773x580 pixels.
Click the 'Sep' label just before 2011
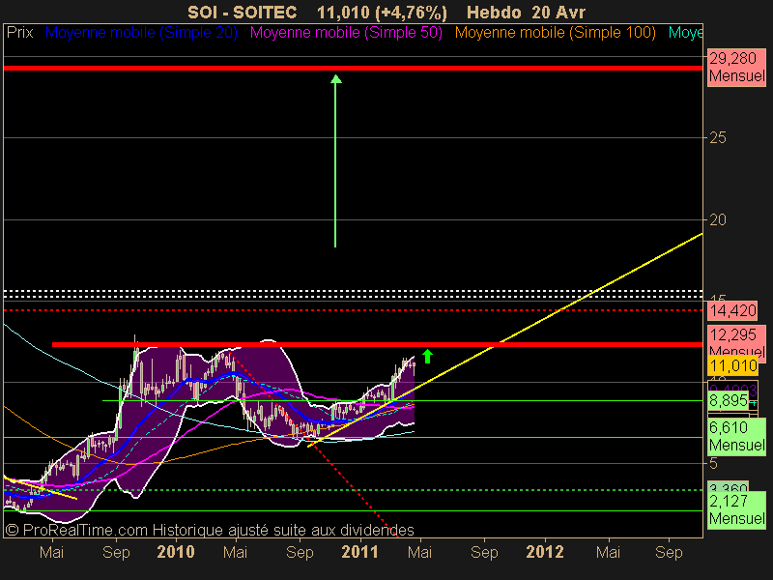point(300,552)
